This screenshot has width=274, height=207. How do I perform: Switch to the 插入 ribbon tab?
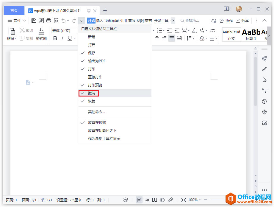[x=99, y=21]
